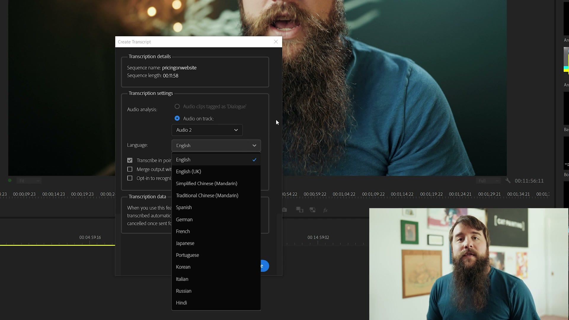
Task: Click the 00:00:14:23 mark on the time ruler
Action: [x=54, y=194]
